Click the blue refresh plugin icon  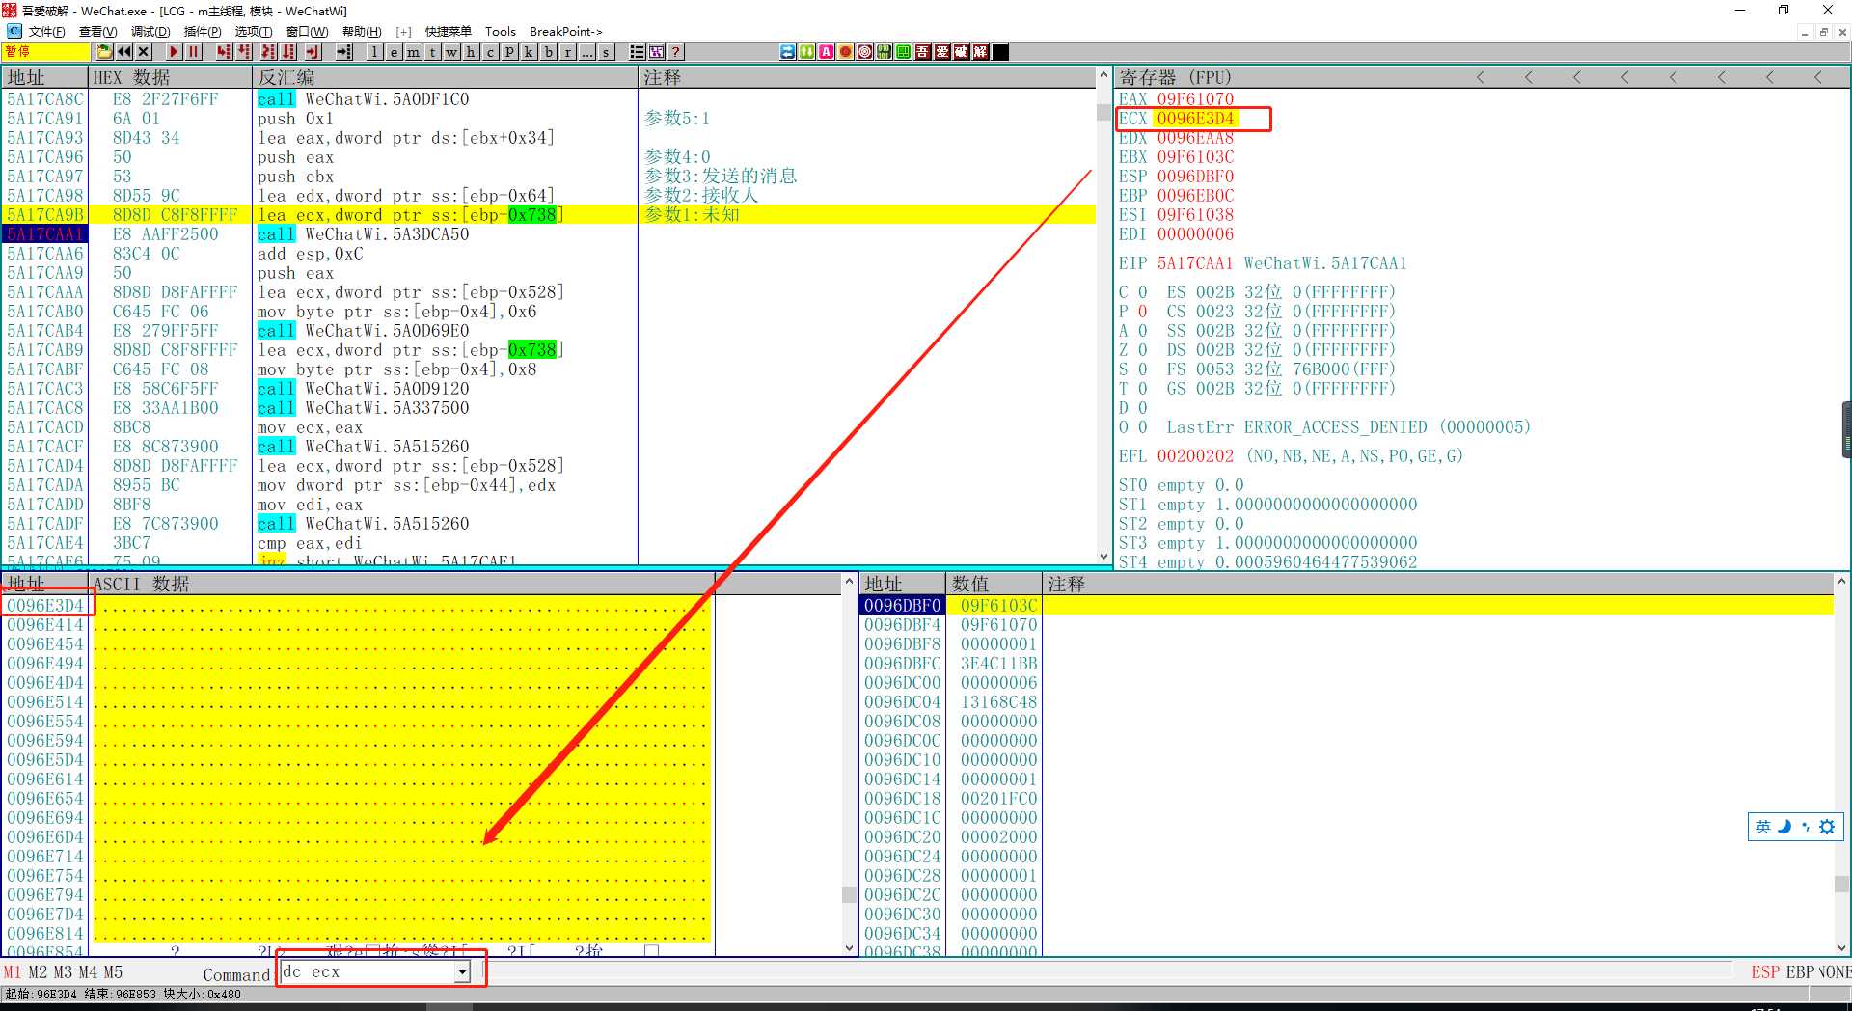[788, 52]
